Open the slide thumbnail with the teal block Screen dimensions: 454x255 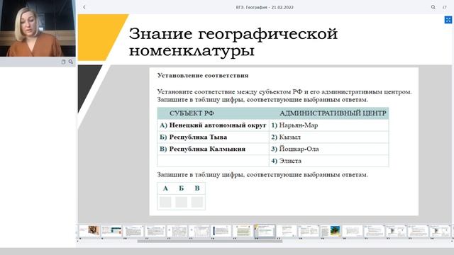coord(111,231)
